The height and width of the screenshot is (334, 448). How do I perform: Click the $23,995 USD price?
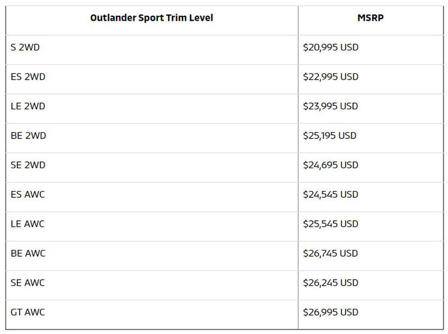coord(330,106)
